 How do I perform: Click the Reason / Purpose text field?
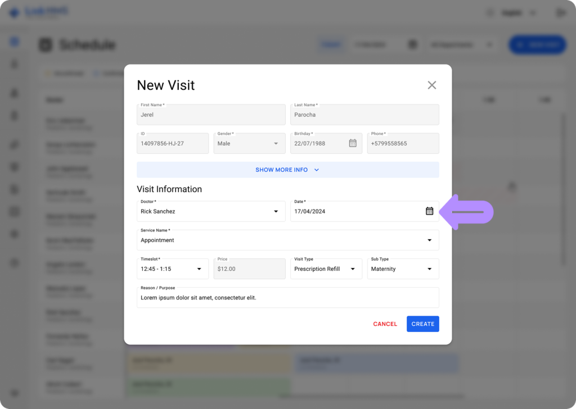pyautogui.click(x=287, y=298)
